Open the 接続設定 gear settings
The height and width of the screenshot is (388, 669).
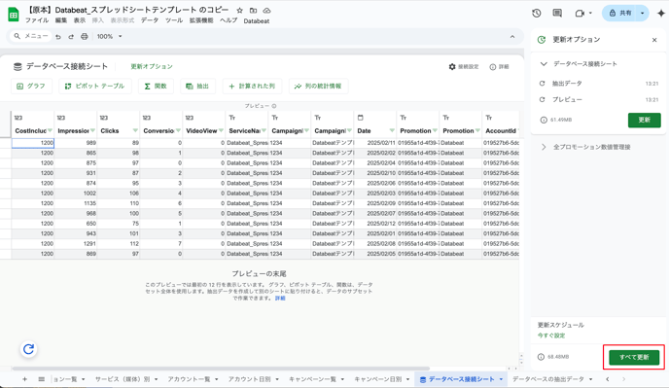[464, 66]
